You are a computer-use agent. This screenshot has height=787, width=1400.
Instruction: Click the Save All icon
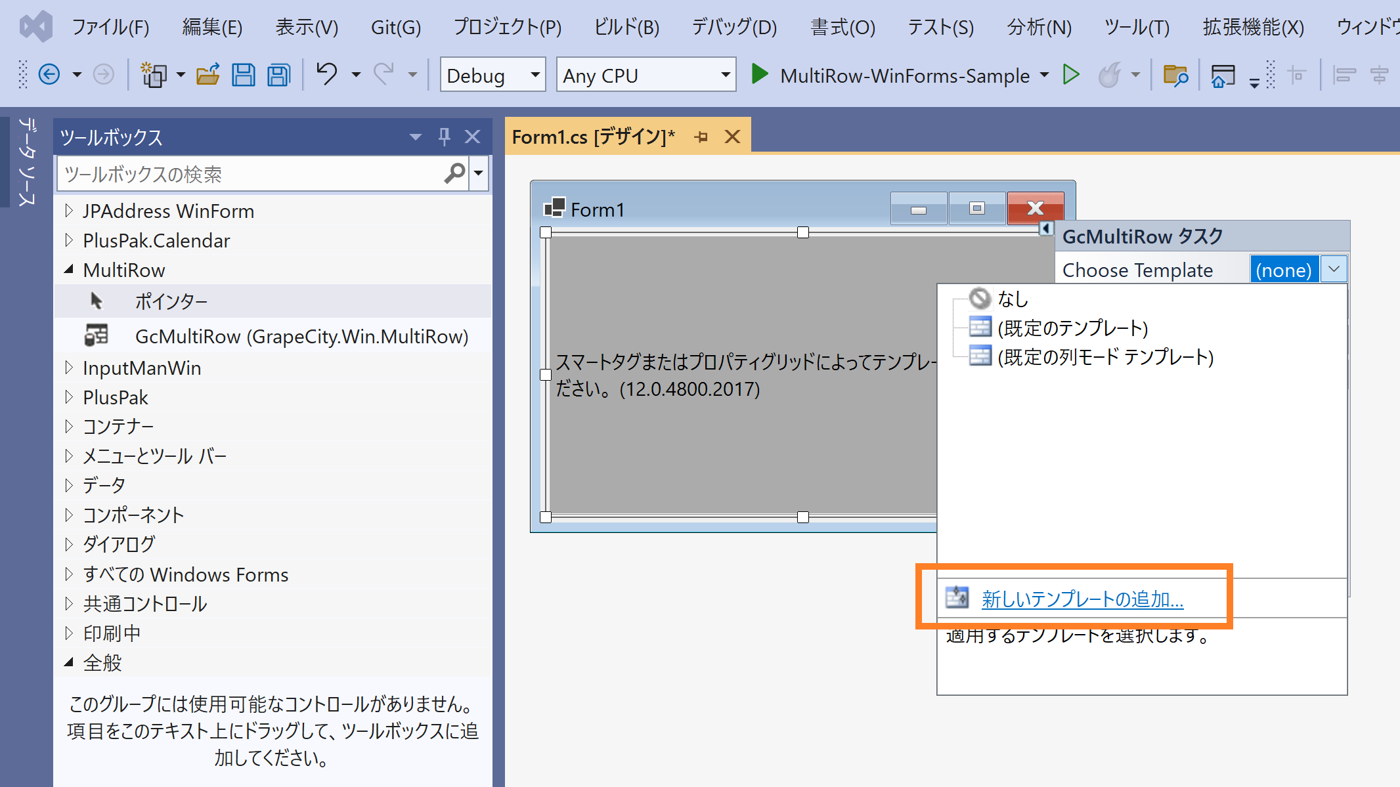click(x=279, y=75)
